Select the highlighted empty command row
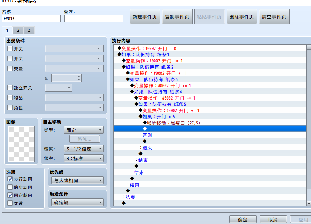 pyautogui.click(x=210, y=129)
